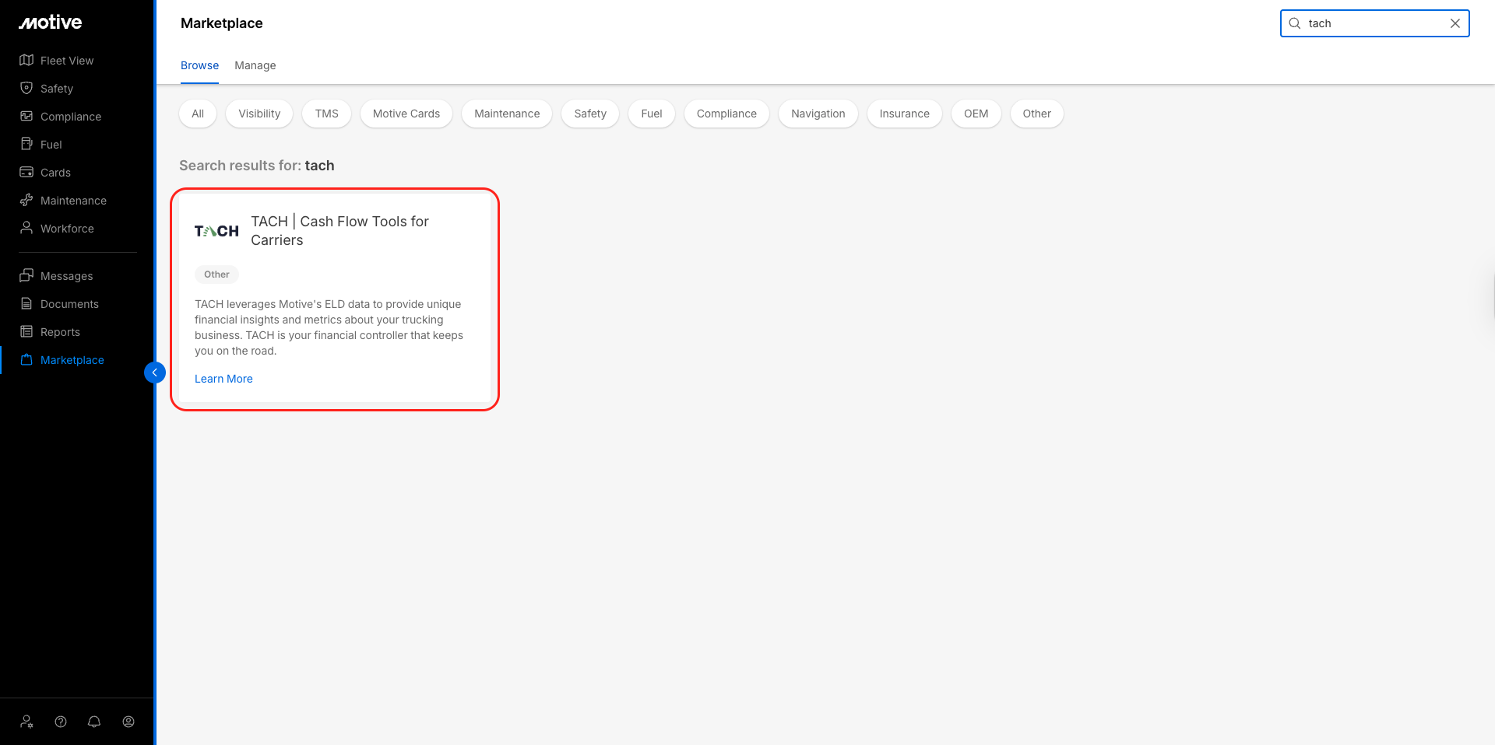Click the Cards sidebar icon

point(26,172)
